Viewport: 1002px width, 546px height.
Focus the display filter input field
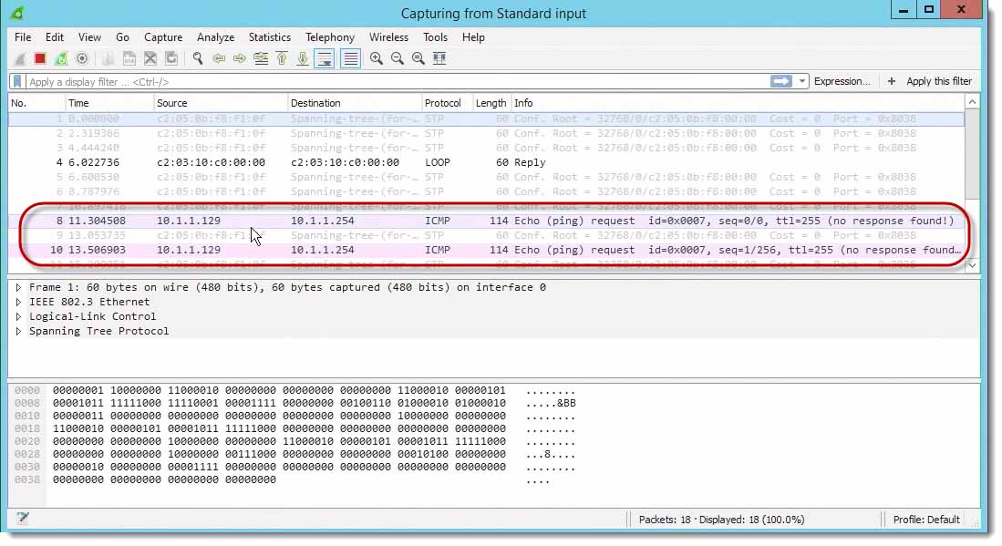point(397,82)
